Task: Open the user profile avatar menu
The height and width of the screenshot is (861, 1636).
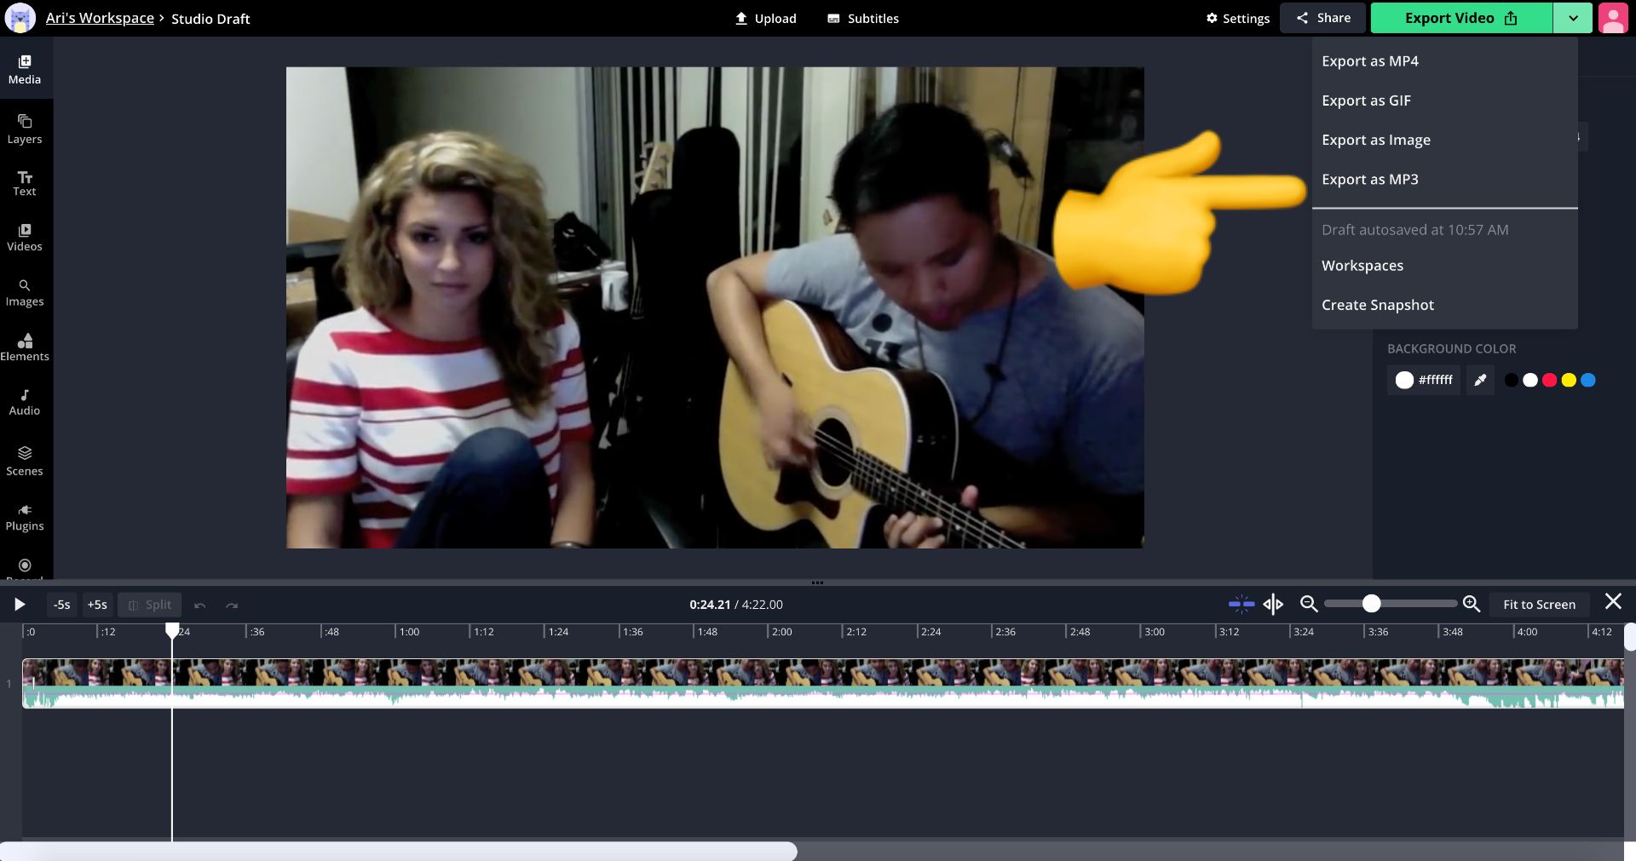Action: point(1613,18)
